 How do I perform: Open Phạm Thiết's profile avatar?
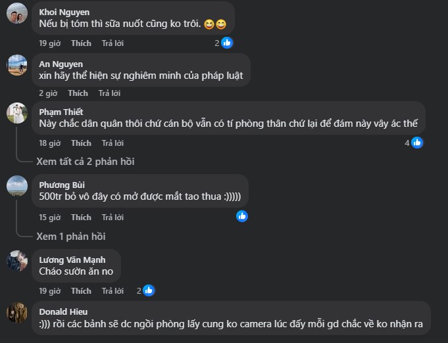tap(17, 113)
